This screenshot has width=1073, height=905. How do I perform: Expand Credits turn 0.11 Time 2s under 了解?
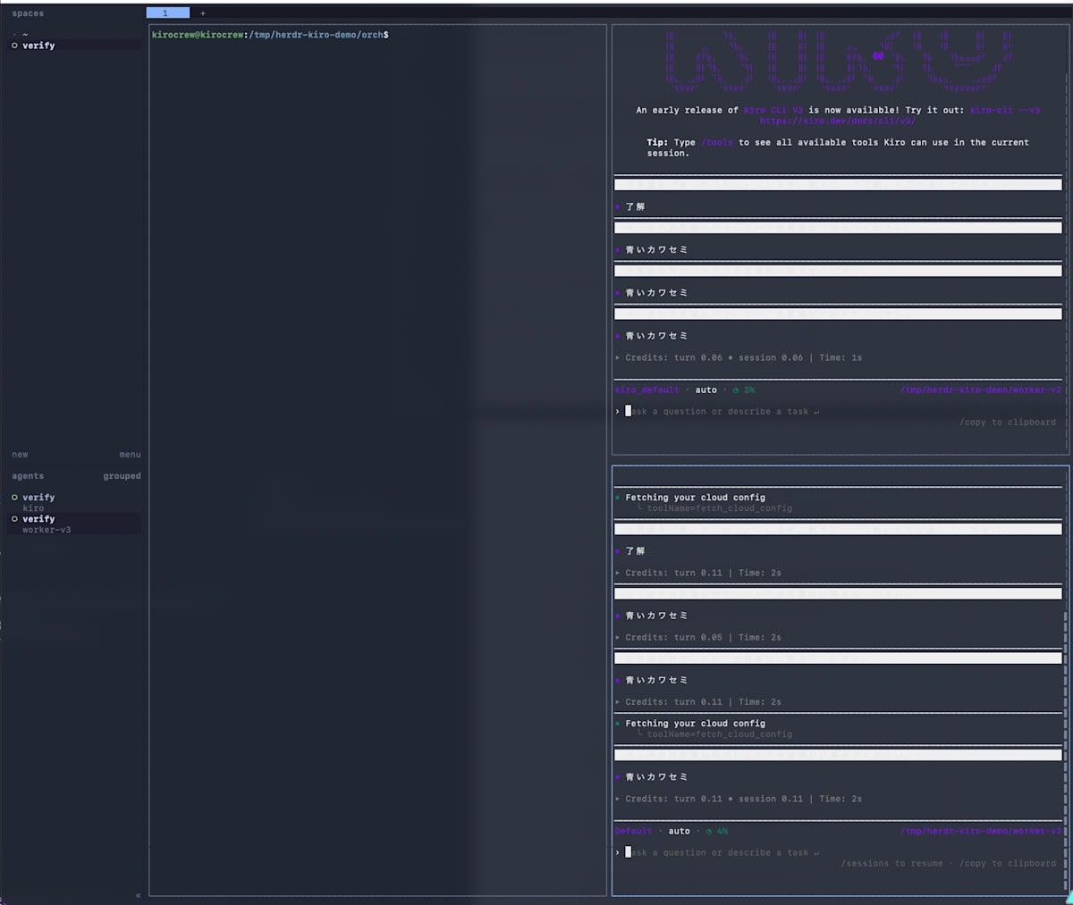click(698, 573)
